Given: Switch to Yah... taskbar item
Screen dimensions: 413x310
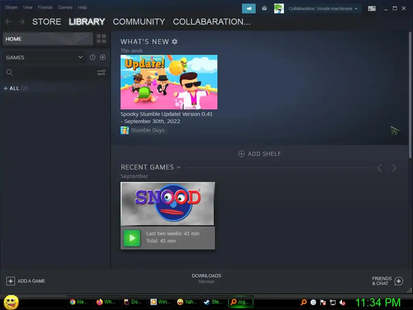Looking at the screenshot, I should point(187,302).
